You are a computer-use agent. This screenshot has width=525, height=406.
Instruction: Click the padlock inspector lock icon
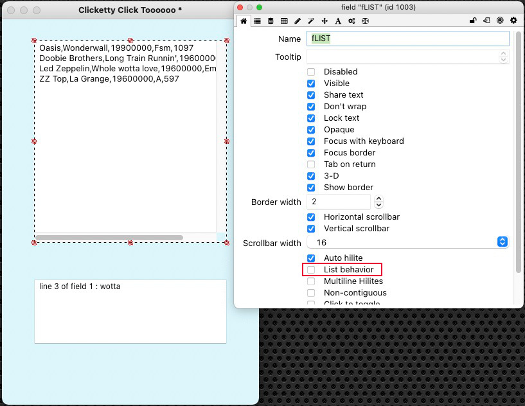point(473,21)
